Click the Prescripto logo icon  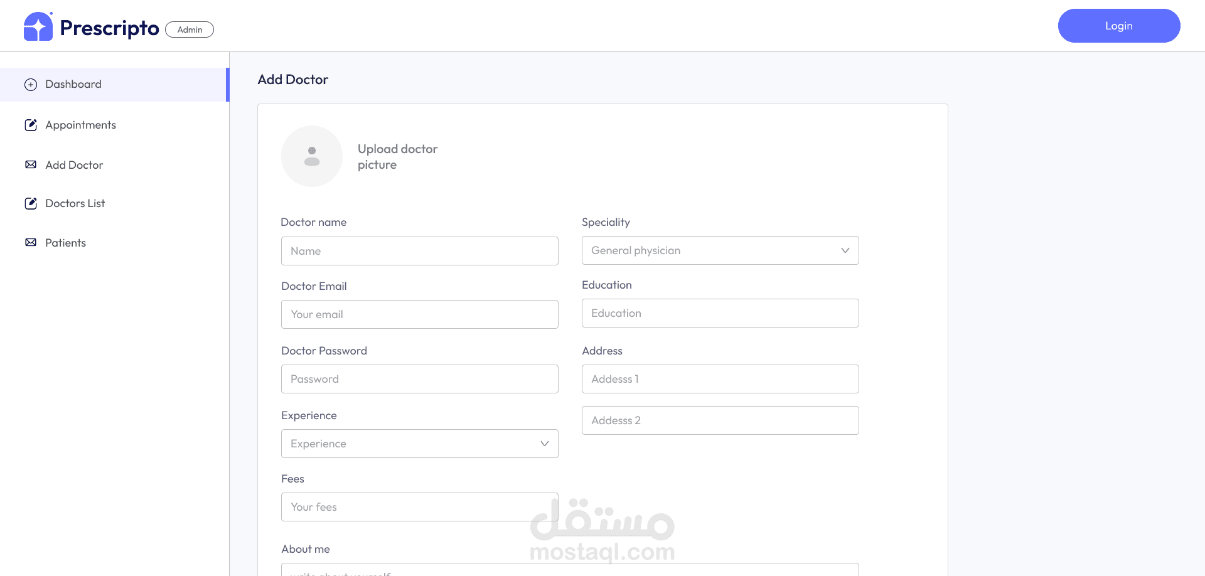pos(38,26)
